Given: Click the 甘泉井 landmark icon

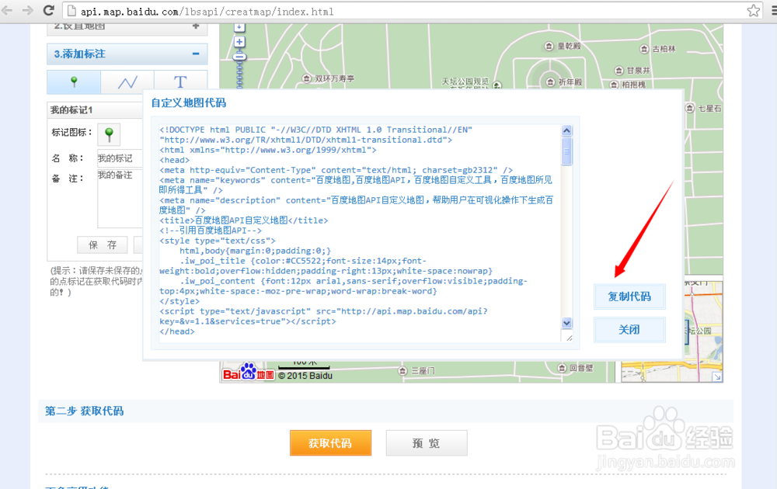Looking at the screenshot, I should 618,71.
